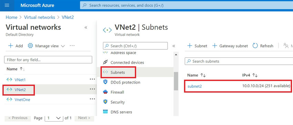Image resolution: width=293 pixels, height=125 pixels.
Task: Go to Previous page of networks
Action: pyautogui.click(x=18, y=118)
